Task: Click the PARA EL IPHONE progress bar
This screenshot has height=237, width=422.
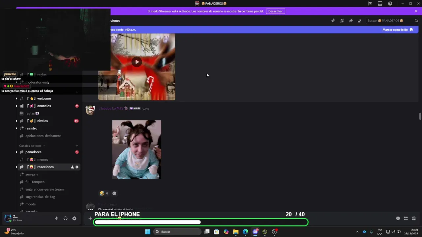Action: (201, 222)
